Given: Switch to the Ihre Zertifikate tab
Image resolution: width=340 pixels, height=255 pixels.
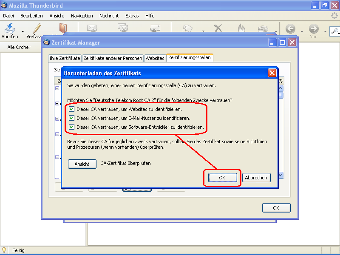Looking at the screenshot, I should point(65,58).
